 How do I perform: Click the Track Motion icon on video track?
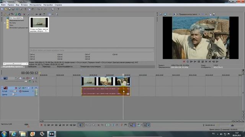[20, 78]
